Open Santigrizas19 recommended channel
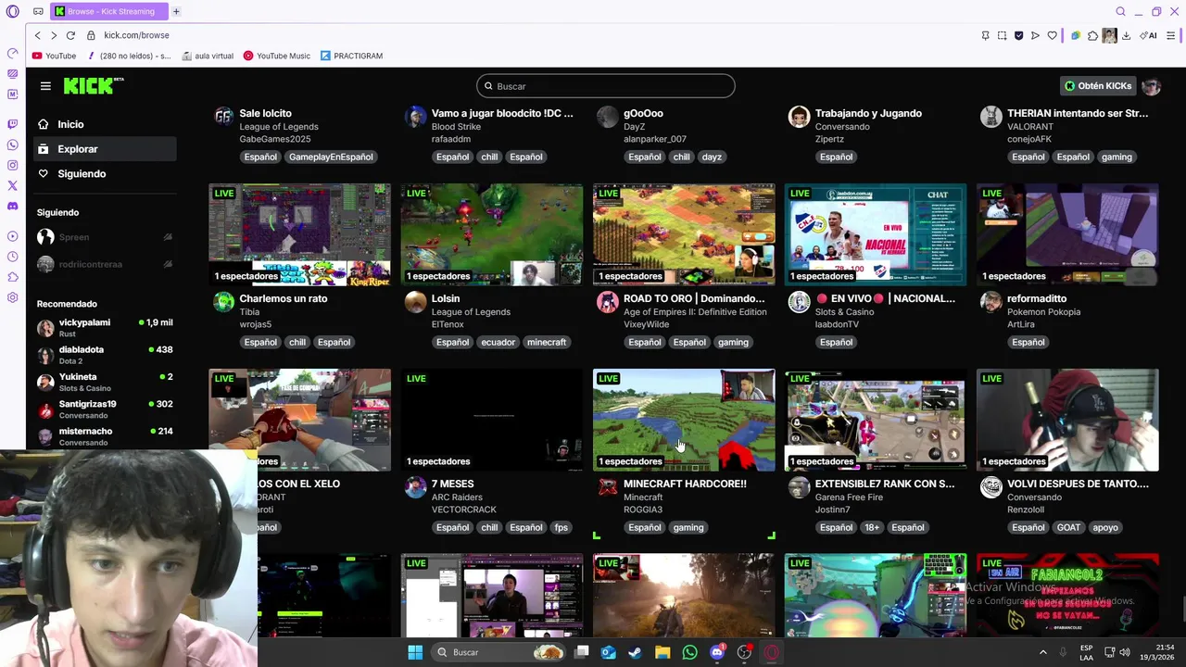 coord(104,409)
